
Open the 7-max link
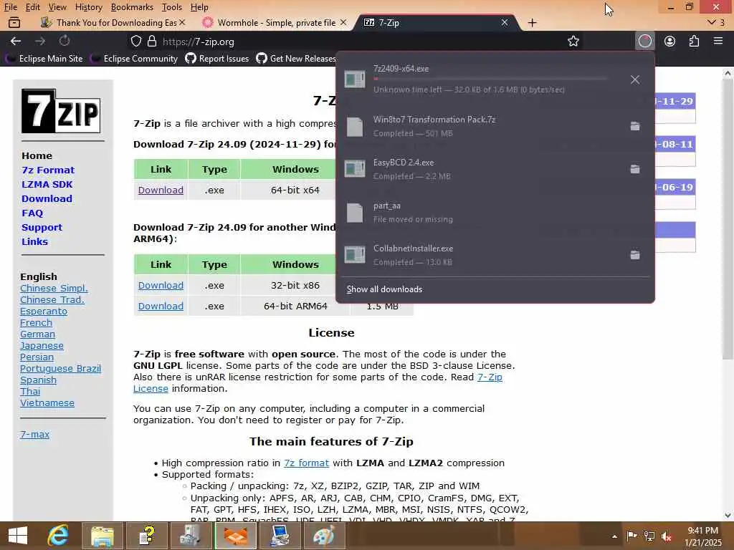[34, 434]
